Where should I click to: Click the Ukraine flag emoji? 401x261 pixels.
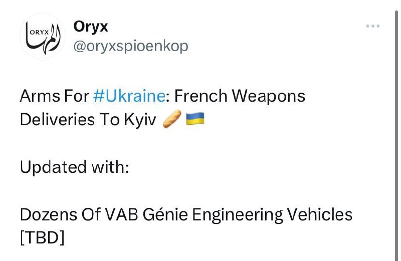click(x=195, y=120)
